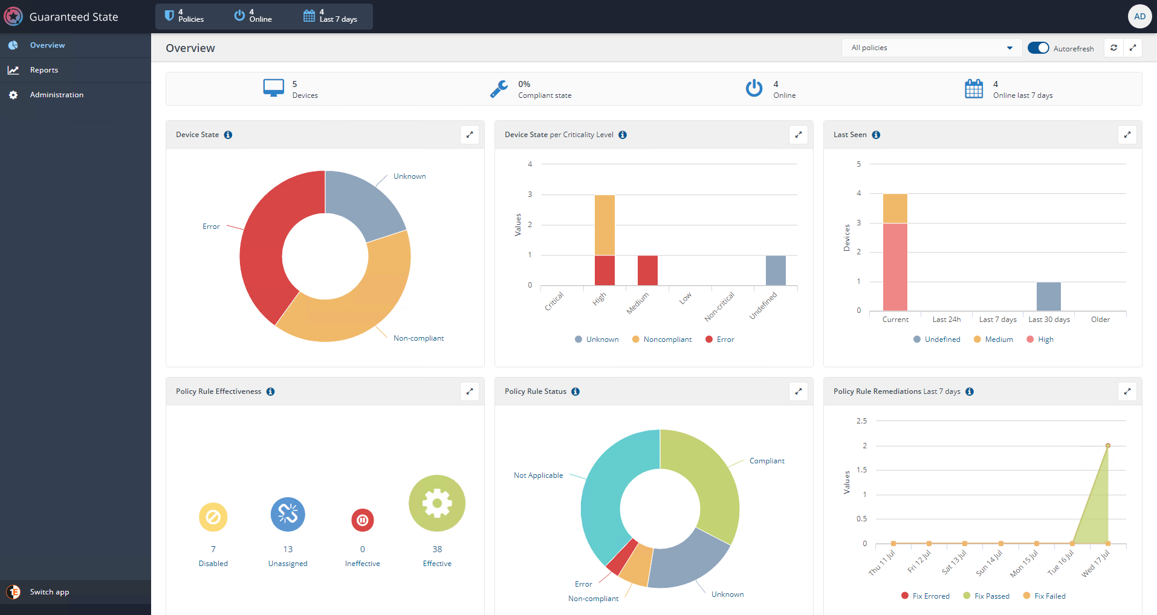Toggle Fix Failed series in remediations legend
The width and height of the screenshot is (1157, 615).
click(x=1044, y=596)
